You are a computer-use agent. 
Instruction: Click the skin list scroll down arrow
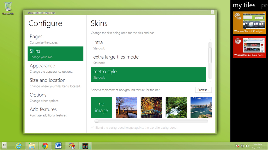210,81
